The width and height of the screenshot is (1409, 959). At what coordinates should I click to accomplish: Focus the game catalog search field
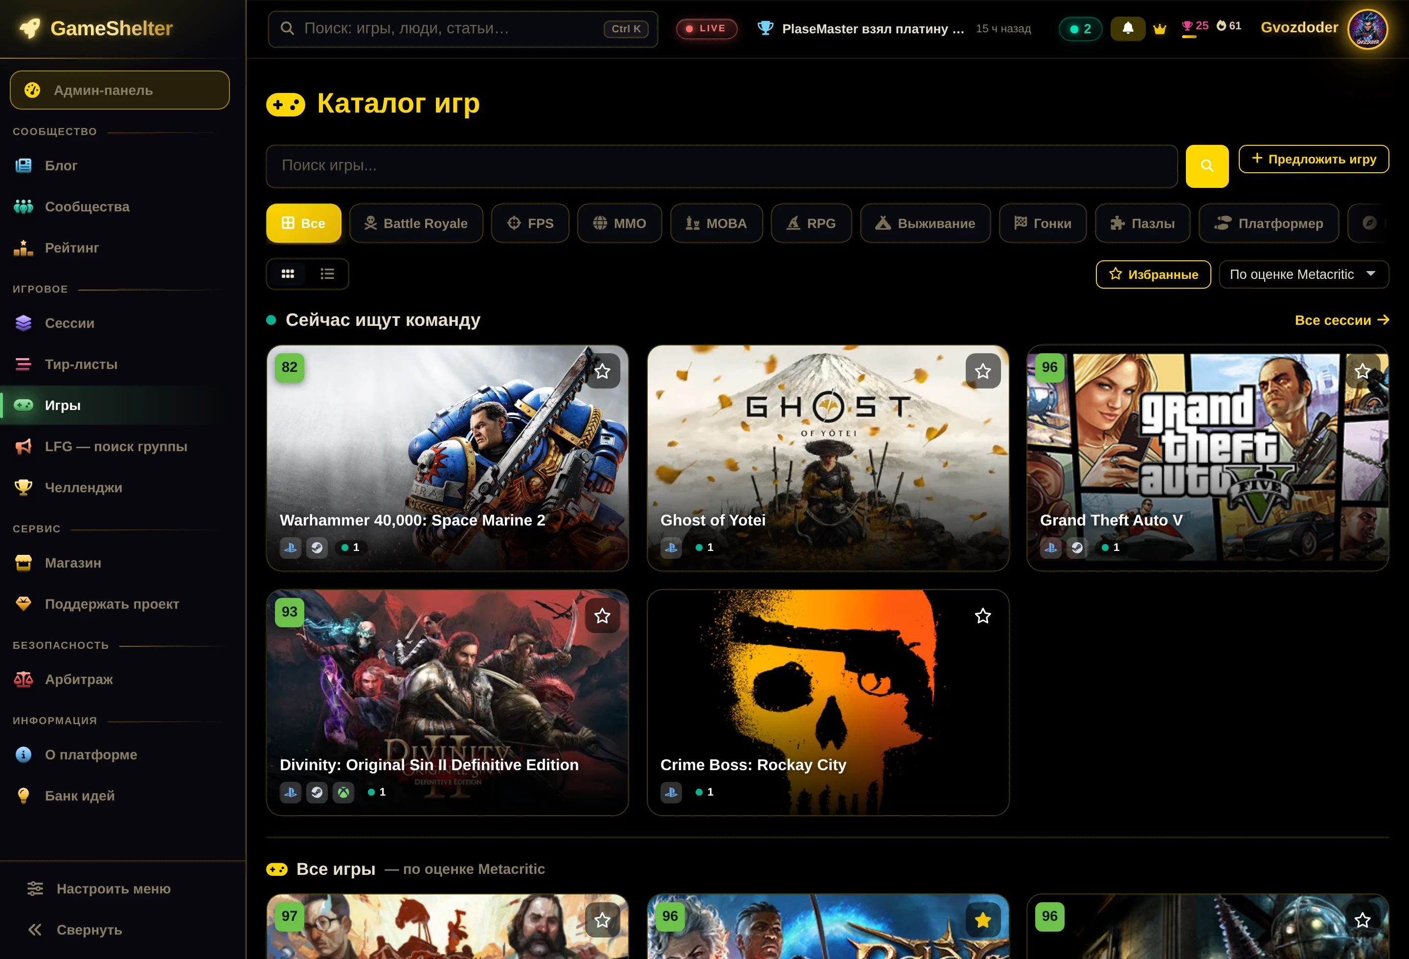[722, 165]
